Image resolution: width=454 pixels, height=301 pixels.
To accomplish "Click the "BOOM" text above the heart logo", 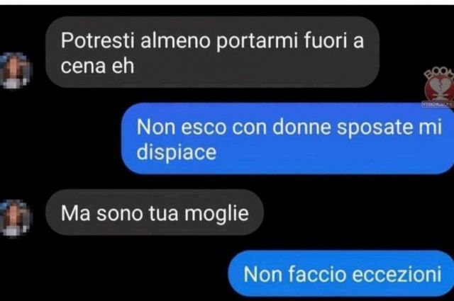I will pos(439,72).
